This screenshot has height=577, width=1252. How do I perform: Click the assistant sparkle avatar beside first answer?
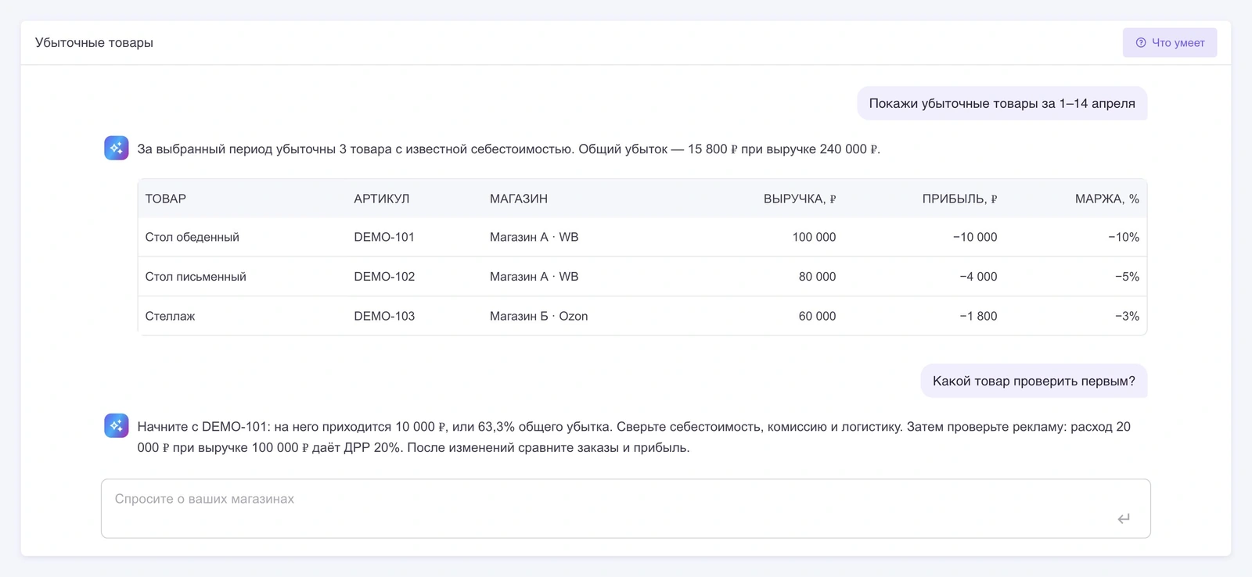[117, 148]
